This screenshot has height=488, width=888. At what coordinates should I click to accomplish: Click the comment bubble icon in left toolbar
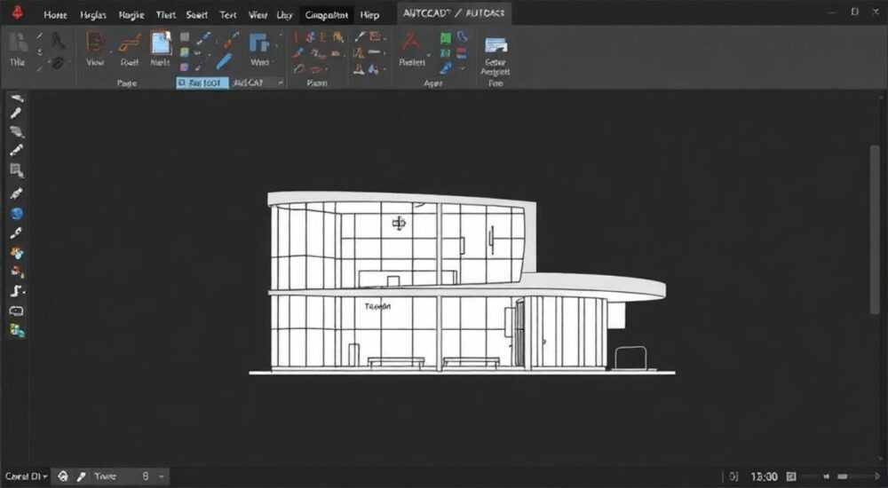pyautogui.click(x=16, y=311)
